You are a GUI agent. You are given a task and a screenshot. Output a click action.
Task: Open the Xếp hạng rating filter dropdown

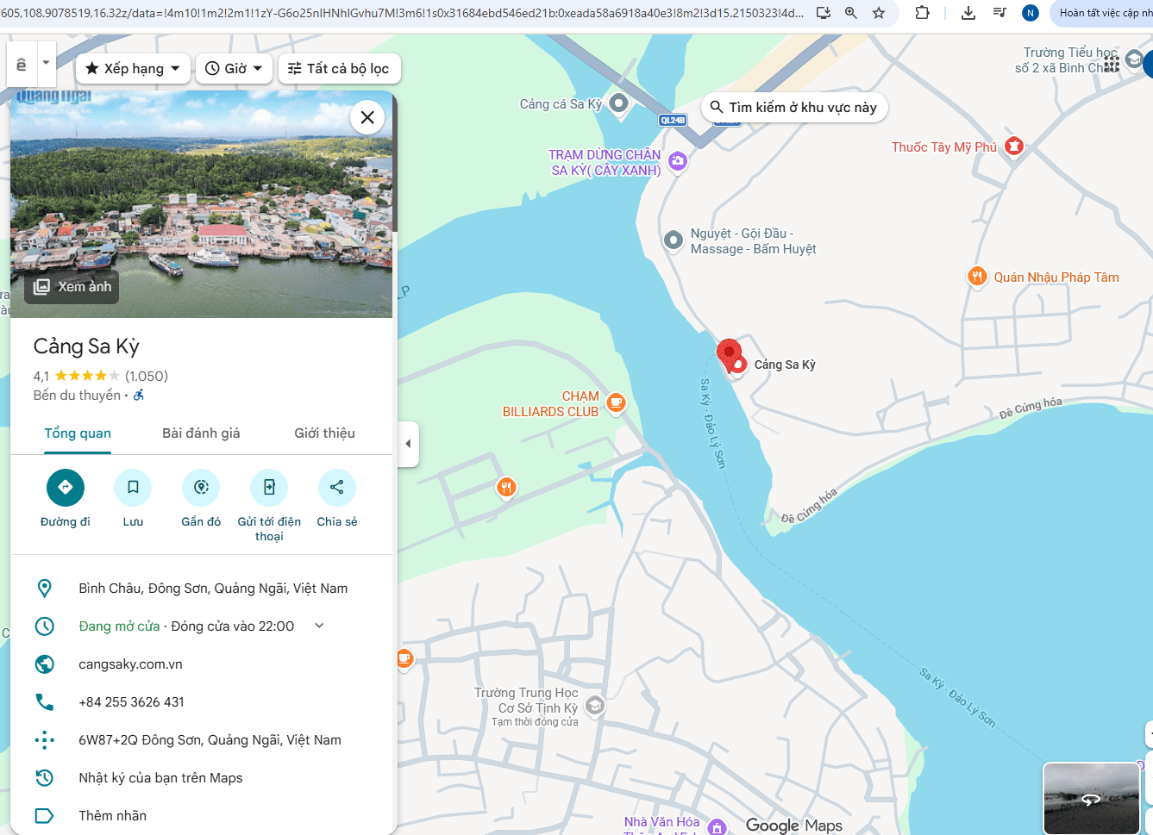pyautogui.click(x=133, y=69)
